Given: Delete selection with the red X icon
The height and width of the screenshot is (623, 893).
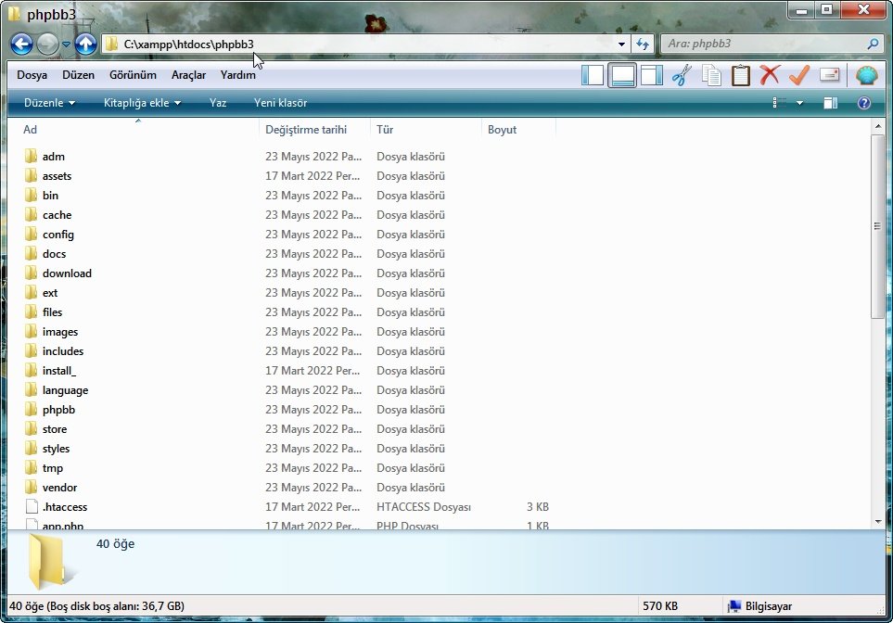Looking at the screenshot, I should pyautogui.click(x=770, y=75).
